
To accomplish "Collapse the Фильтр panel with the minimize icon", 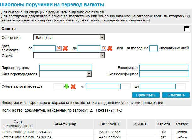I will (187, 29).
